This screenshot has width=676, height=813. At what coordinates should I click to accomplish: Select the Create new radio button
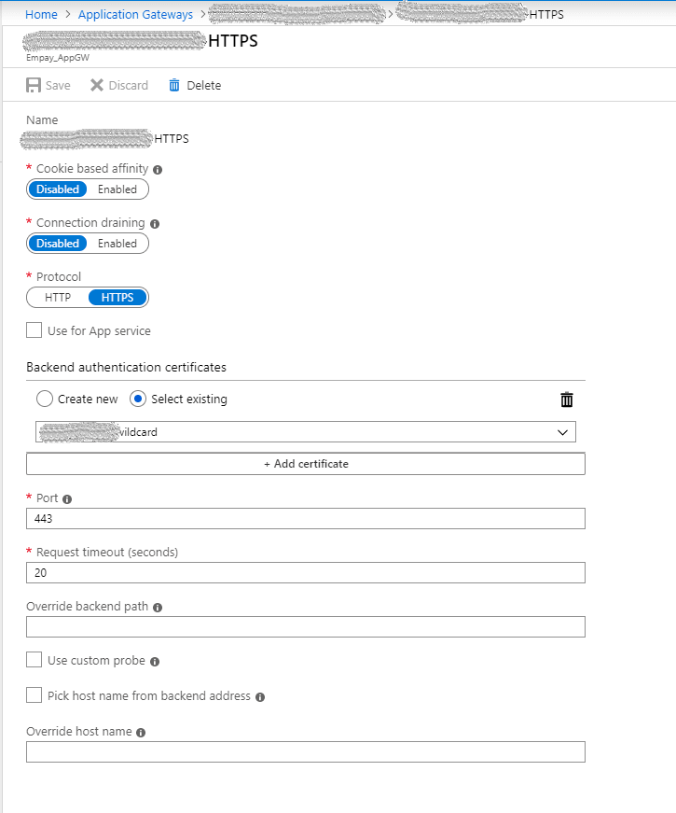[x=44, y=399]
